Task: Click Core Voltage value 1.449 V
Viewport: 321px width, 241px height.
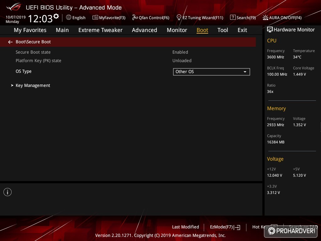Action: click(x=299, y=74)
